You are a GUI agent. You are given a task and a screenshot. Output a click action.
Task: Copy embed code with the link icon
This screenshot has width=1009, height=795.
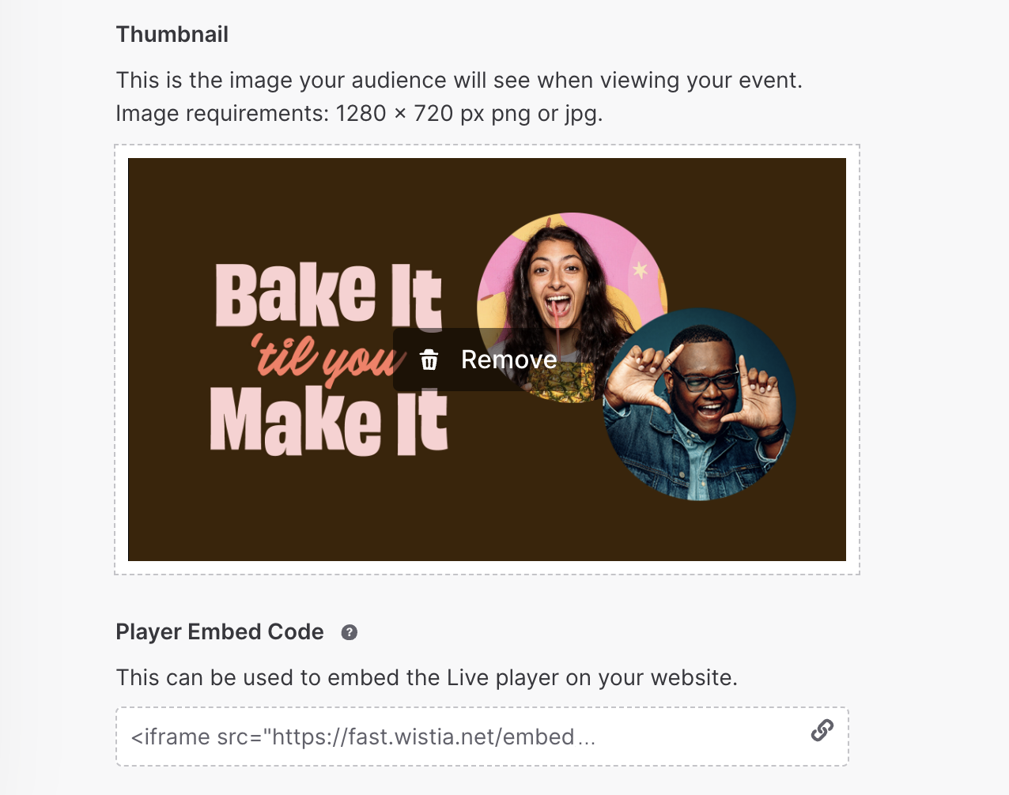(822, 730)
